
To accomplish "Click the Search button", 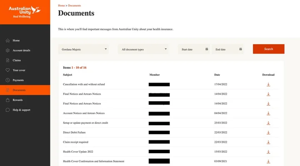I will pyautogui.click(x=269, y=49).
